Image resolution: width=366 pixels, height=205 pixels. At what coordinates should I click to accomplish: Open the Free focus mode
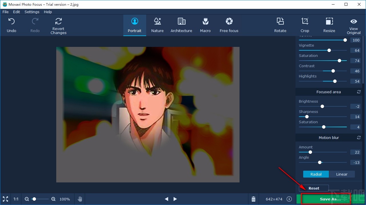(x=229, y=25)
